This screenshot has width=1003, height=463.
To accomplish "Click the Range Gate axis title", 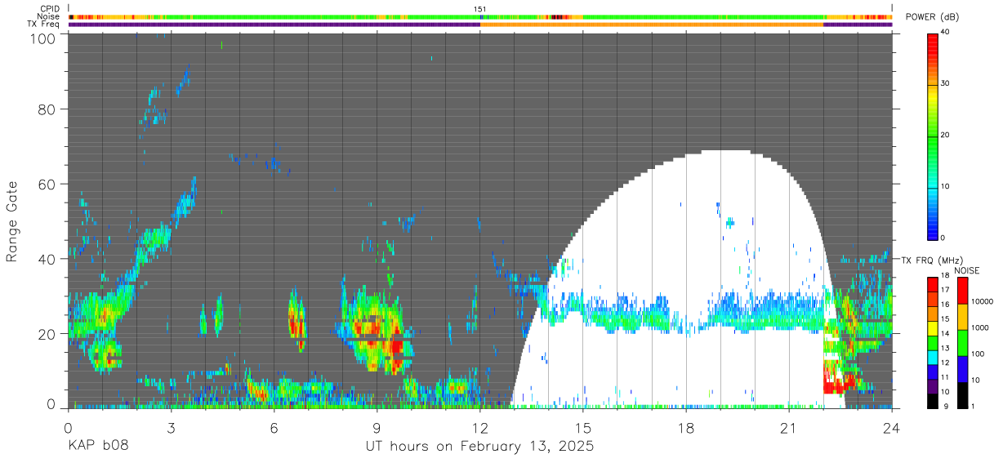I will click(12, 220).
